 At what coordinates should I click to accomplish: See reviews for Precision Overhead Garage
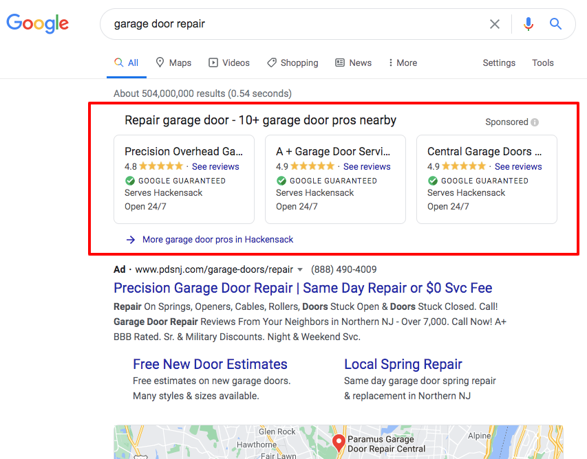[215, 167]
